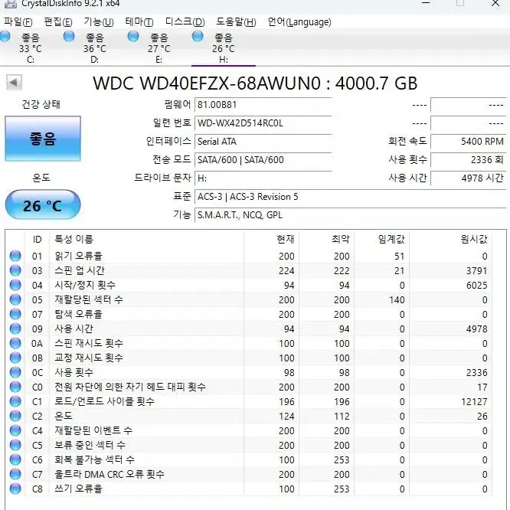Select the H: drive tab
The image size is (510, 510).
223,48
